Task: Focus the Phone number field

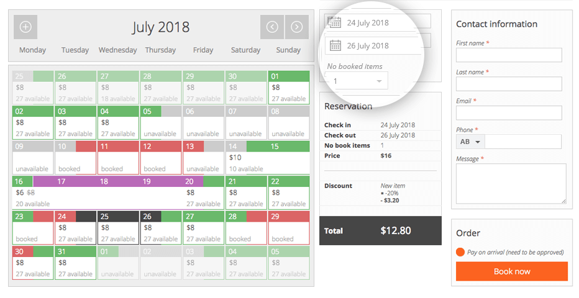Action: click(x=523, y=142)
